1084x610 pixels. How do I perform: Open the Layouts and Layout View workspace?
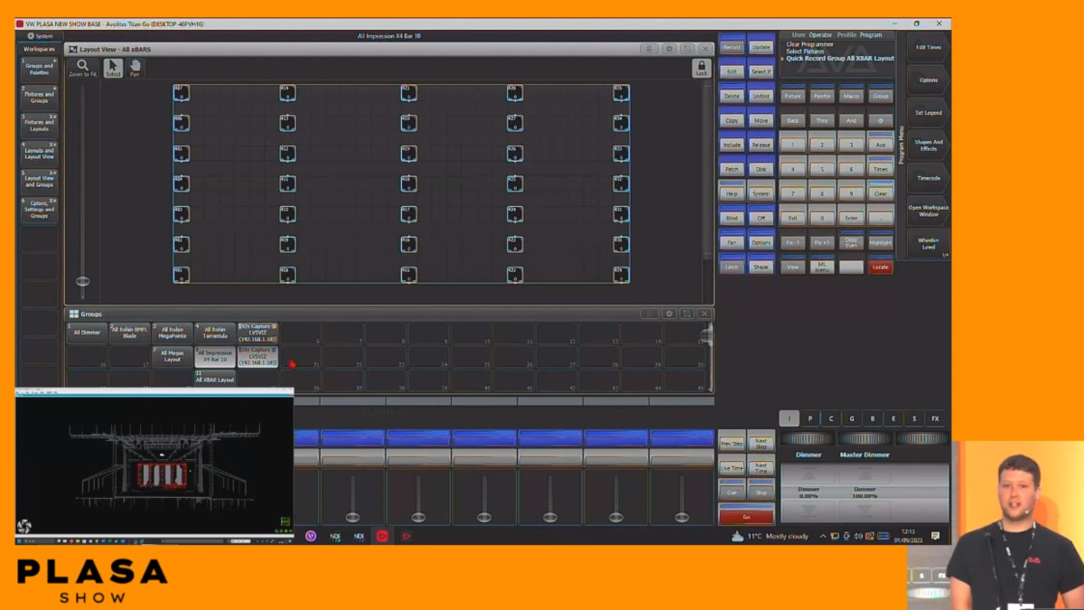(x=39, y=153)
